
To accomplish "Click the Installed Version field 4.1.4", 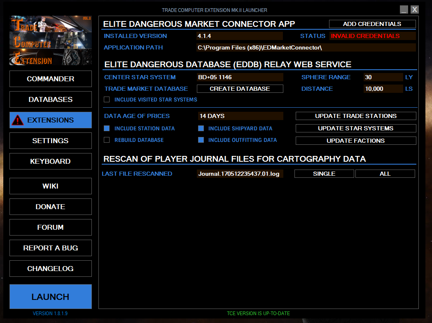I will (240, 36).
